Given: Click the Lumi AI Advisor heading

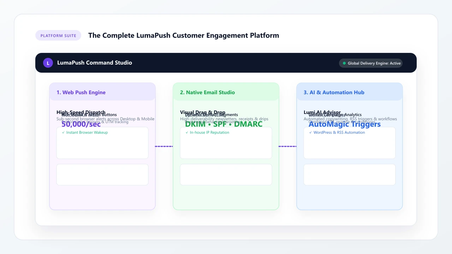Looking at the screenshot, I should pos(322,112).
